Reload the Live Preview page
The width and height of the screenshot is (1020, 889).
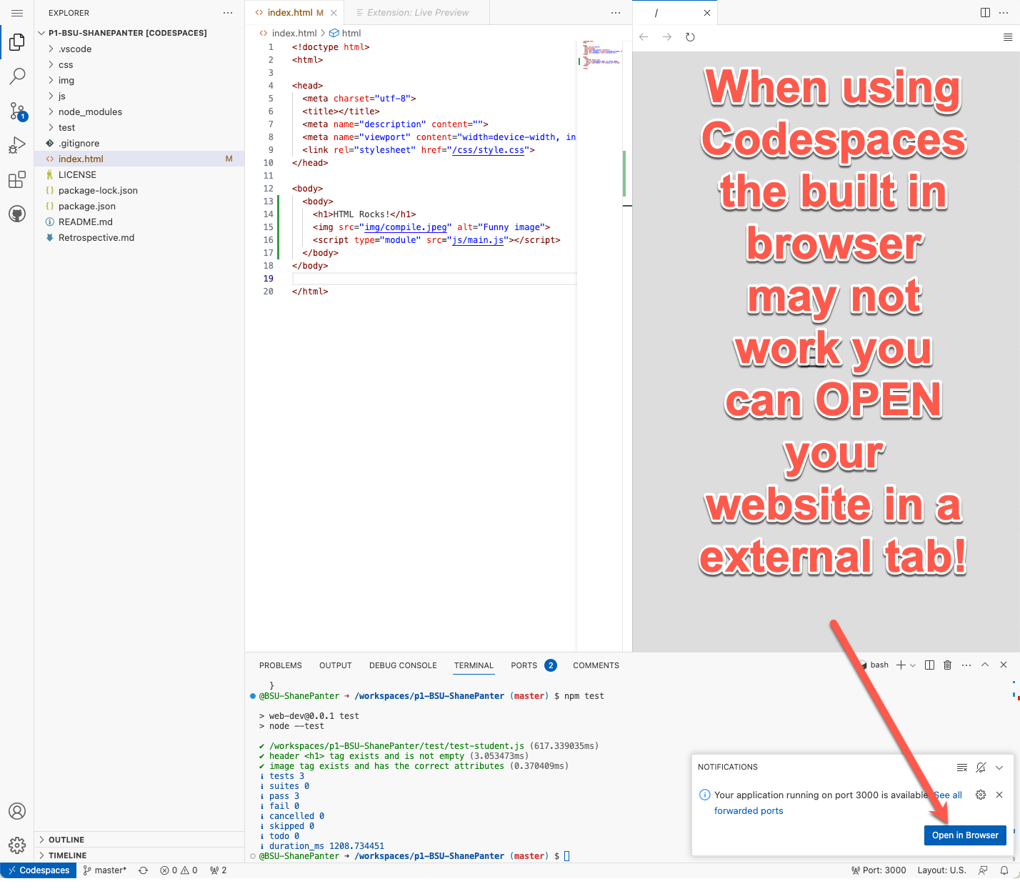click(690, 37)
